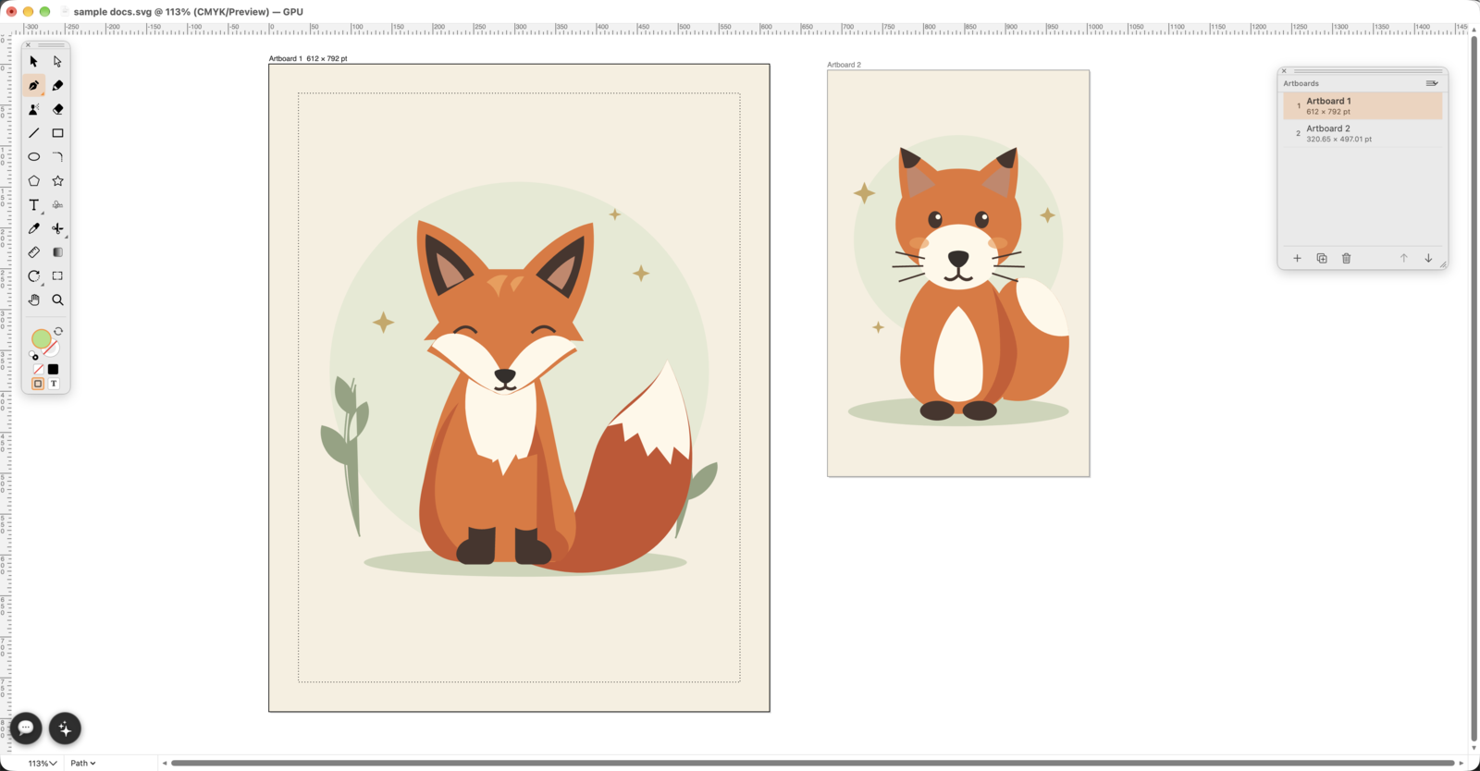This screenshot has width=1480, height=771.
Task: Open the chat bubble assistant button
Action: point(26,728)
